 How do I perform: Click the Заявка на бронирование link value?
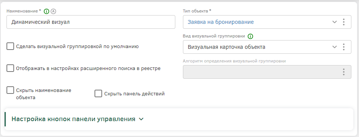[x=221, y=22]
